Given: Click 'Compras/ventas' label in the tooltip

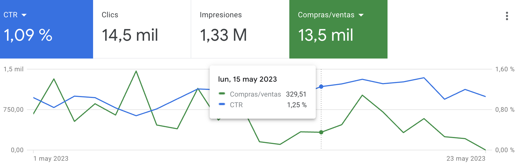Looking at the screenshot, I should click(255, 94).
